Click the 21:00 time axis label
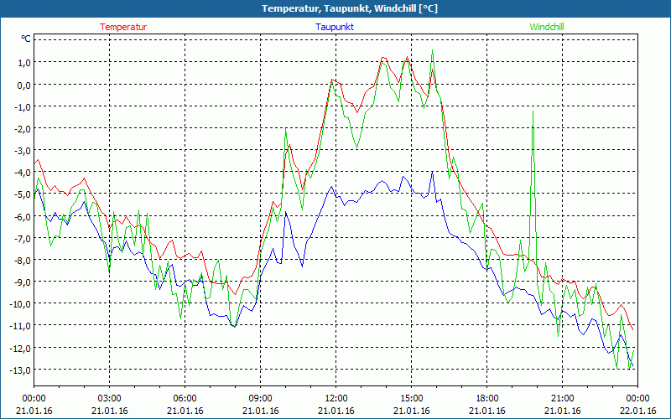The width and height of the screenshot is (671, 419). (x=562, y=399)
